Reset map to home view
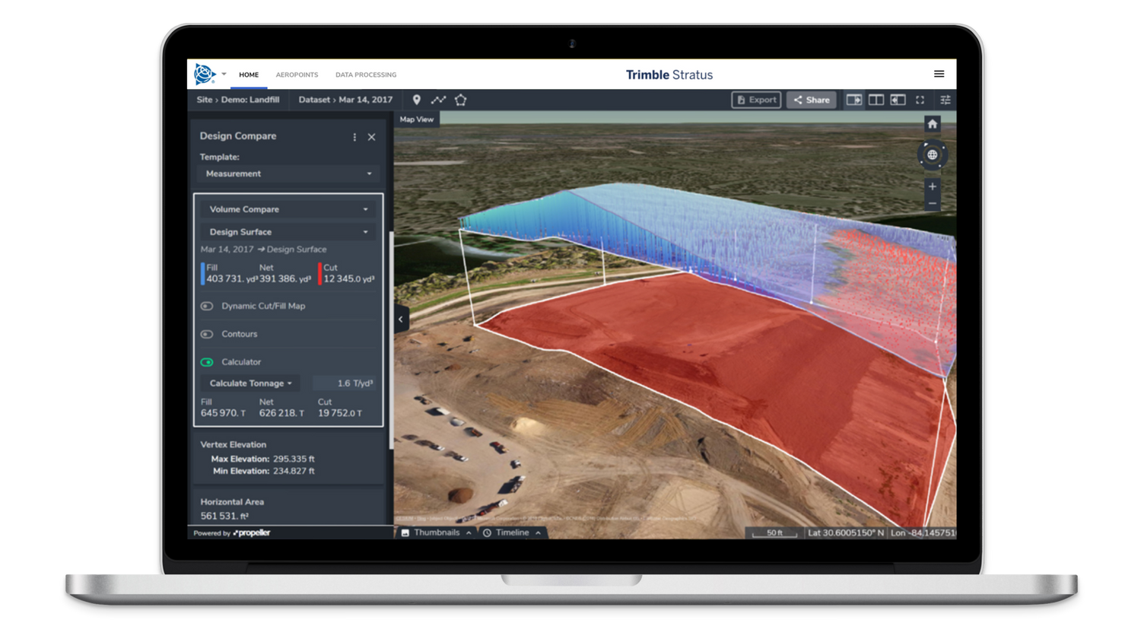 pyautogui.click(x=933, y=124)
